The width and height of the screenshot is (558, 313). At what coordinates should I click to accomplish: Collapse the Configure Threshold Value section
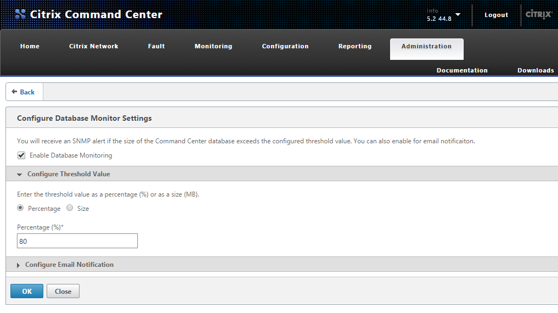coord(19,174)
